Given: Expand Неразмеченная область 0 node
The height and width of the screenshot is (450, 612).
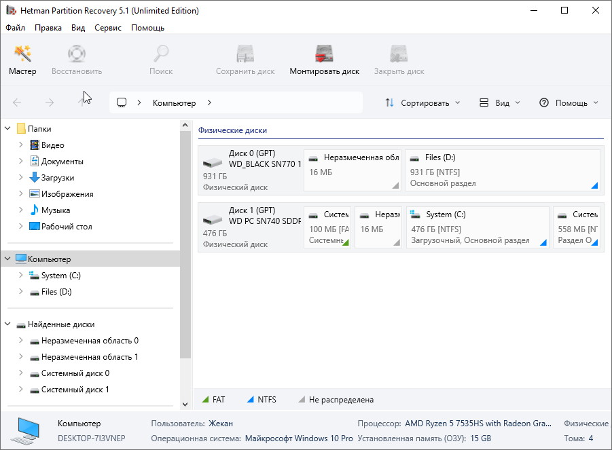Looking at the screenshot, I should tap(20, 340).
